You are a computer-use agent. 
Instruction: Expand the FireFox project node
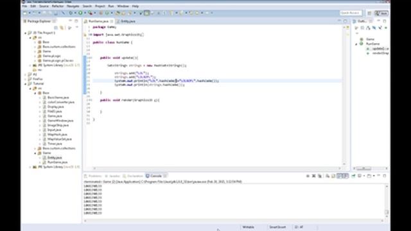pyautogui.click(x=26, y=79)
